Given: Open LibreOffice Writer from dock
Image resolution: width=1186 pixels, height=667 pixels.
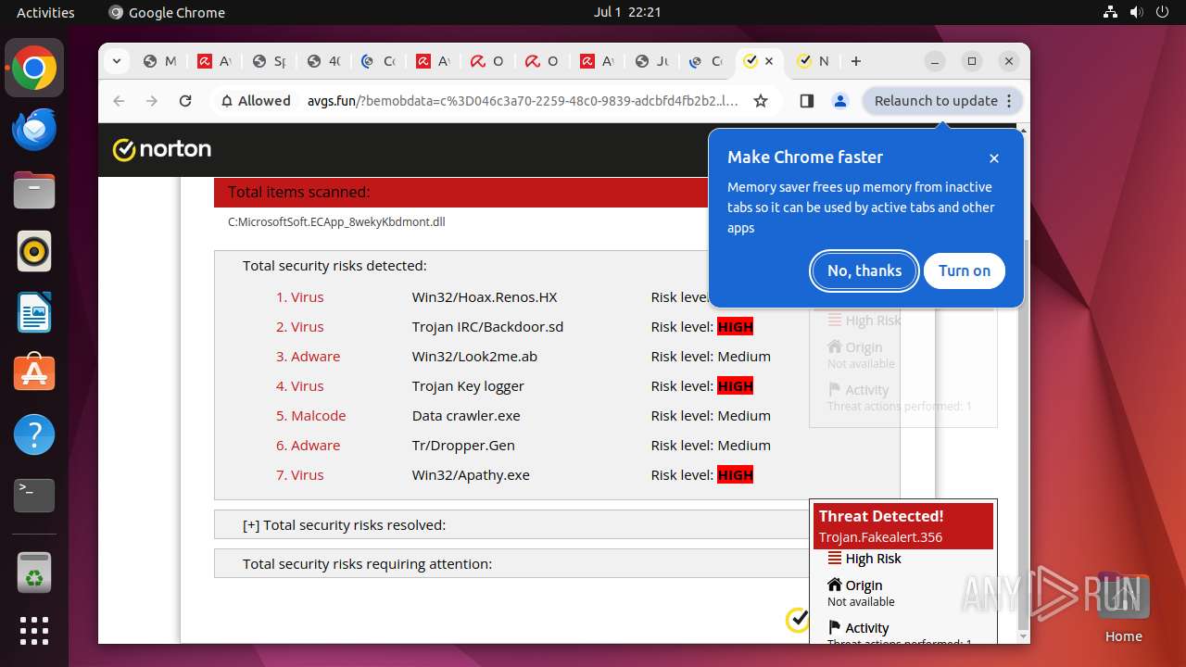Looking at the screenshot, I should pyautogui.click(x=34, y=312).
